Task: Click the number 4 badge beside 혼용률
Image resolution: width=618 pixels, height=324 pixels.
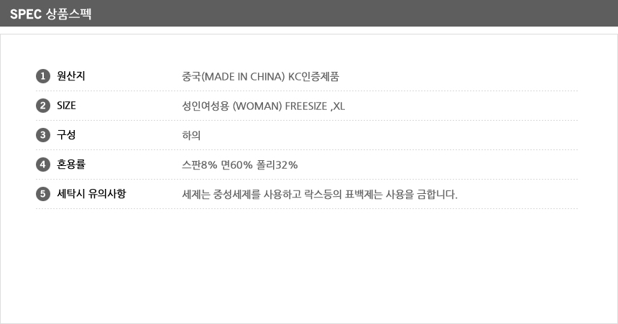Action: (x=42, y=165)
